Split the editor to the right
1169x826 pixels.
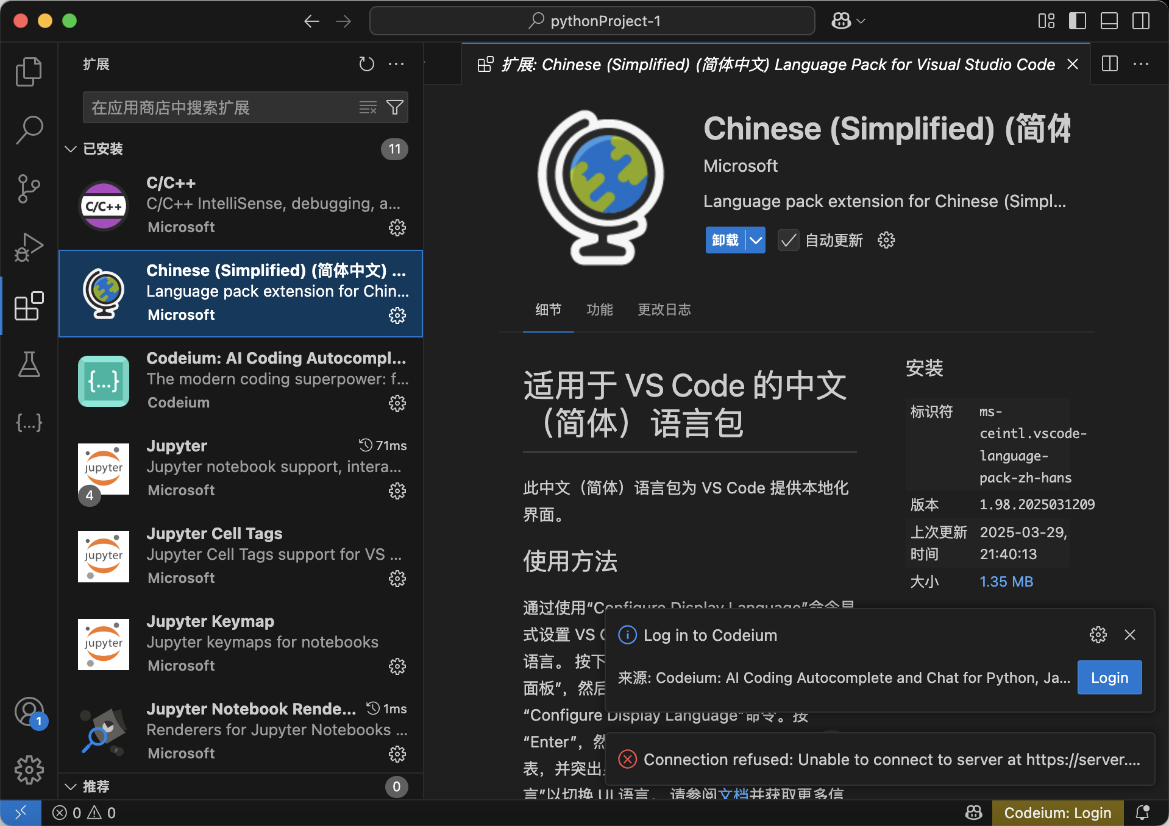click(x=1110, y=64)
